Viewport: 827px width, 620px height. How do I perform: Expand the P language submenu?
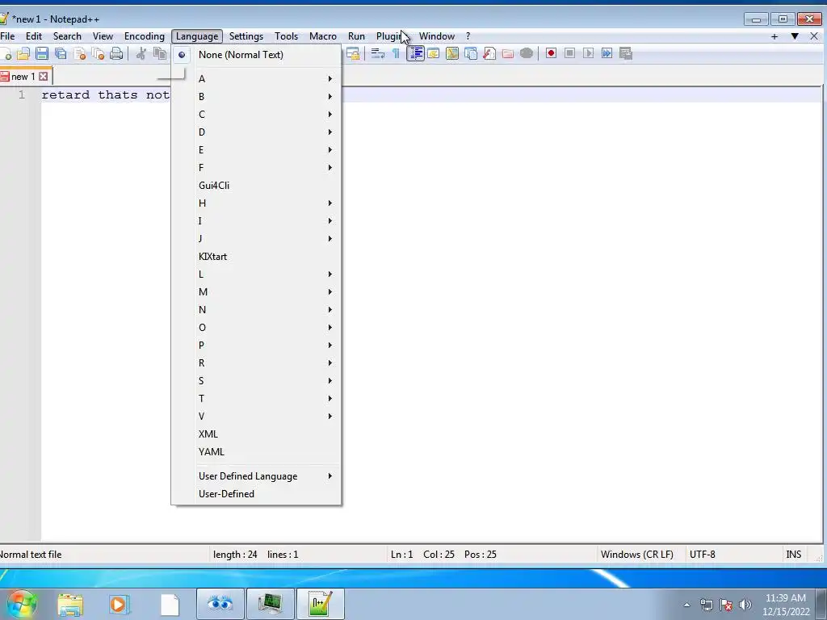256,346
